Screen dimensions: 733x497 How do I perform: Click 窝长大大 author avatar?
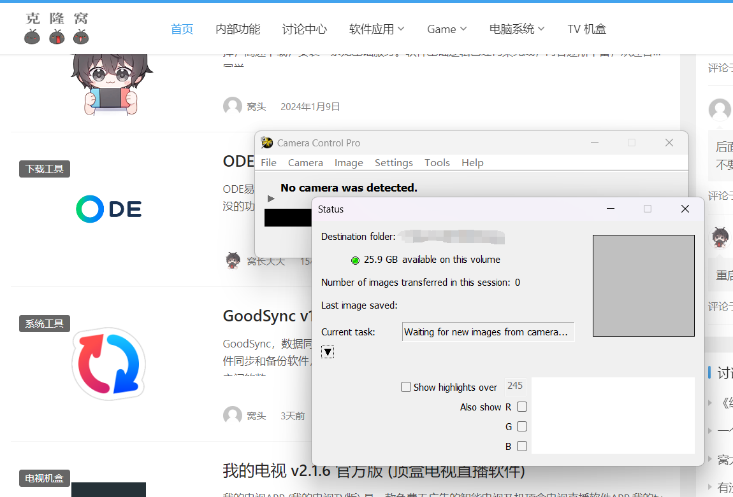233,261
